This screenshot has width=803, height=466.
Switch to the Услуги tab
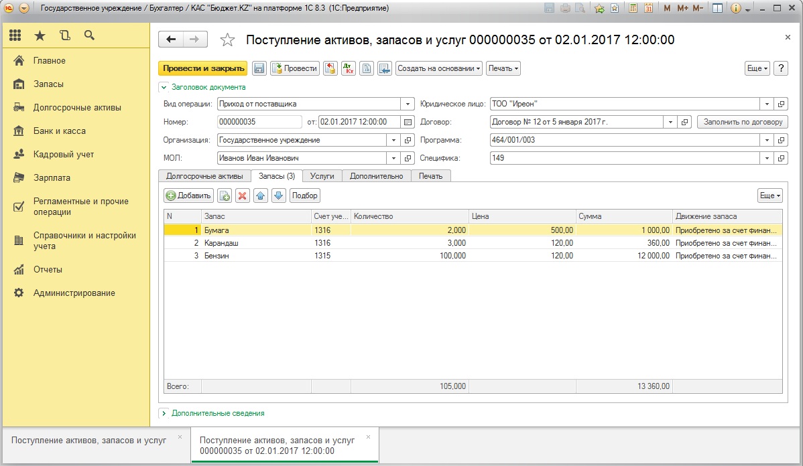coord(322,176)
